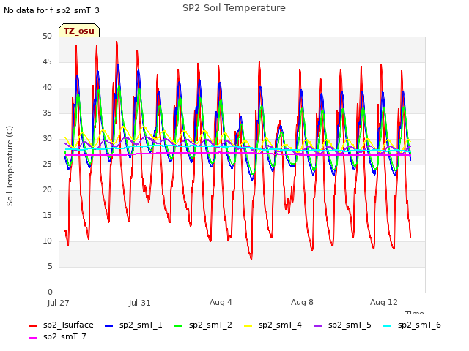Image resolution: width=469 pixels, height=351 pixels.
Task: Click the 30 y-axis tick label
Action: (47, 139)
